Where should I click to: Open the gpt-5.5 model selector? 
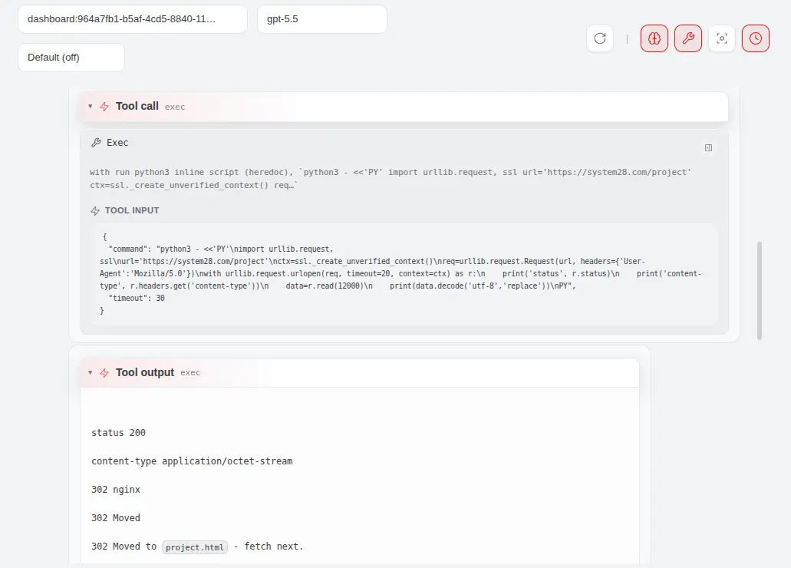click(322, 19)
